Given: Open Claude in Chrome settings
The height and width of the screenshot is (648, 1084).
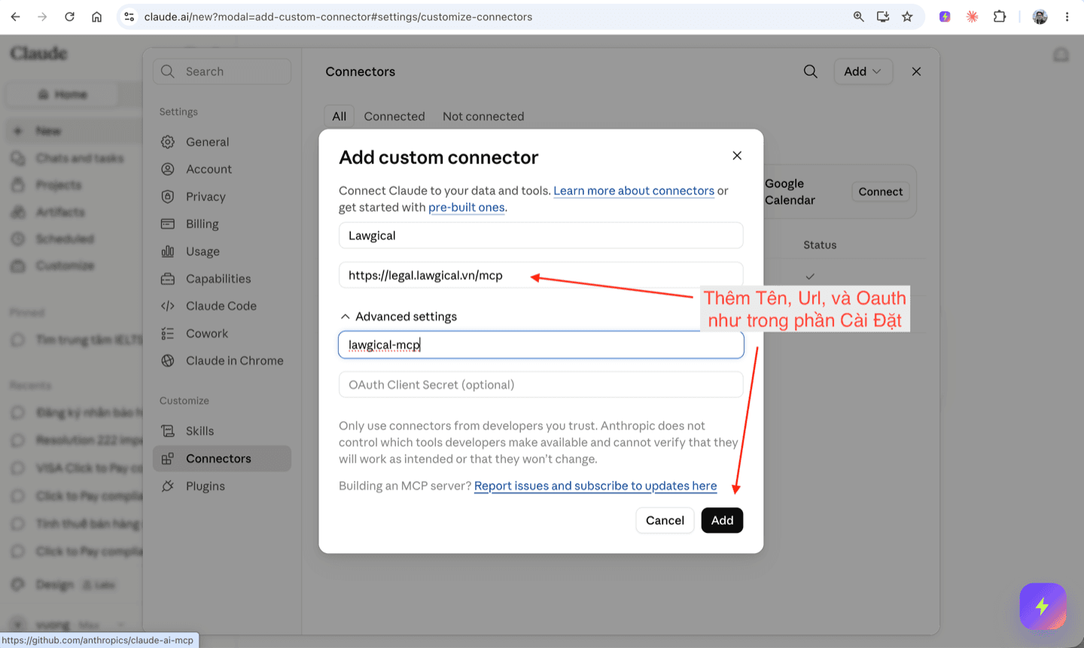Looking at the screenshot, I should (222, 361).
